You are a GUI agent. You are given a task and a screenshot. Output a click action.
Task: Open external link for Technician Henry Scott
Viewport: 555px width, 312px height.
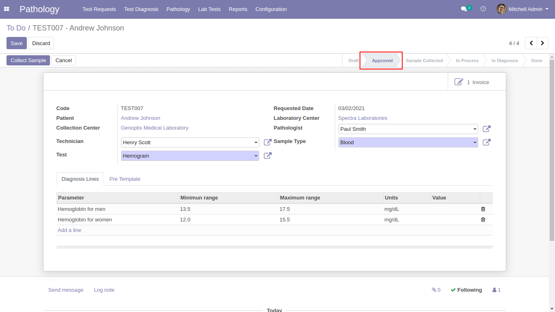(x=268, y=142)
